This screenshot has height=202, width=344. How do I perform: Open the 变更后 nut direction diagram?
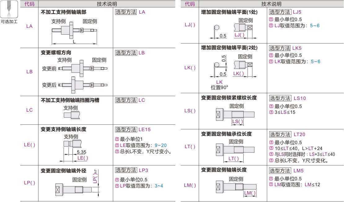pos(83,85)
